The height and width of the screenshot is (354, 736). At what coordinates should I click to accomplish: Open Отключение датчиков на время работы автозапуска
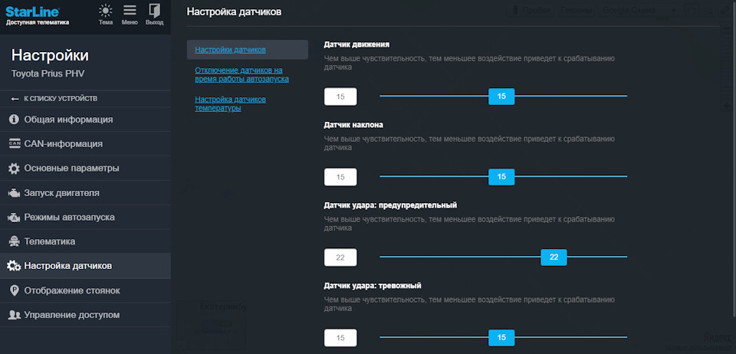(242, 74)
